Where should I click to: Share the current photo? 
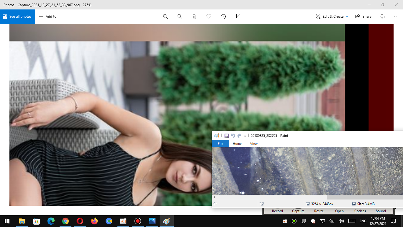point(363,17)
